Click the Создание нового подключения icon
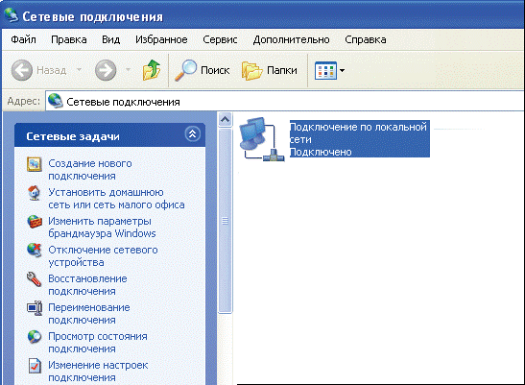This screenshot has height=385, width=525. (x=35, y=164)
